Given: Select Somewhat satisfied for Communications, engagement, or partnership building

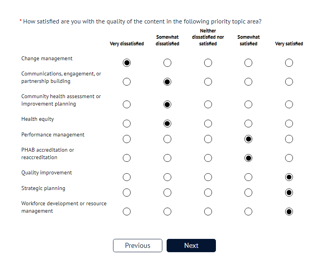Looking at the screenshot, I should (x=248, y=82).
